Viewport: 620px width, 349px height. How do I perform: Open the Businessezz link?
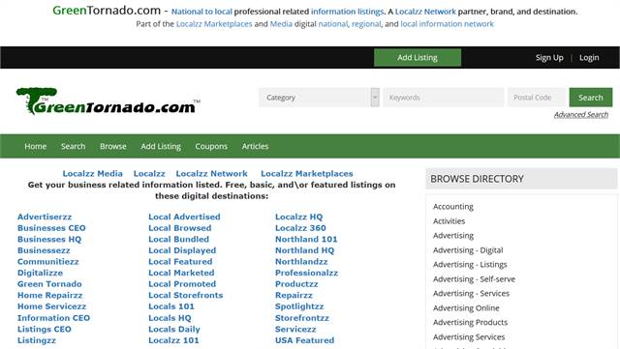pyautogui.click(x=44, y=250)
